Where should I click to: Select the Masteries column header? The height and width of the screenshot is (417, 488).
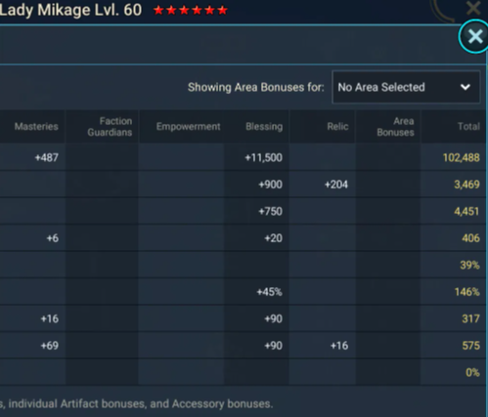click(36, 127)
